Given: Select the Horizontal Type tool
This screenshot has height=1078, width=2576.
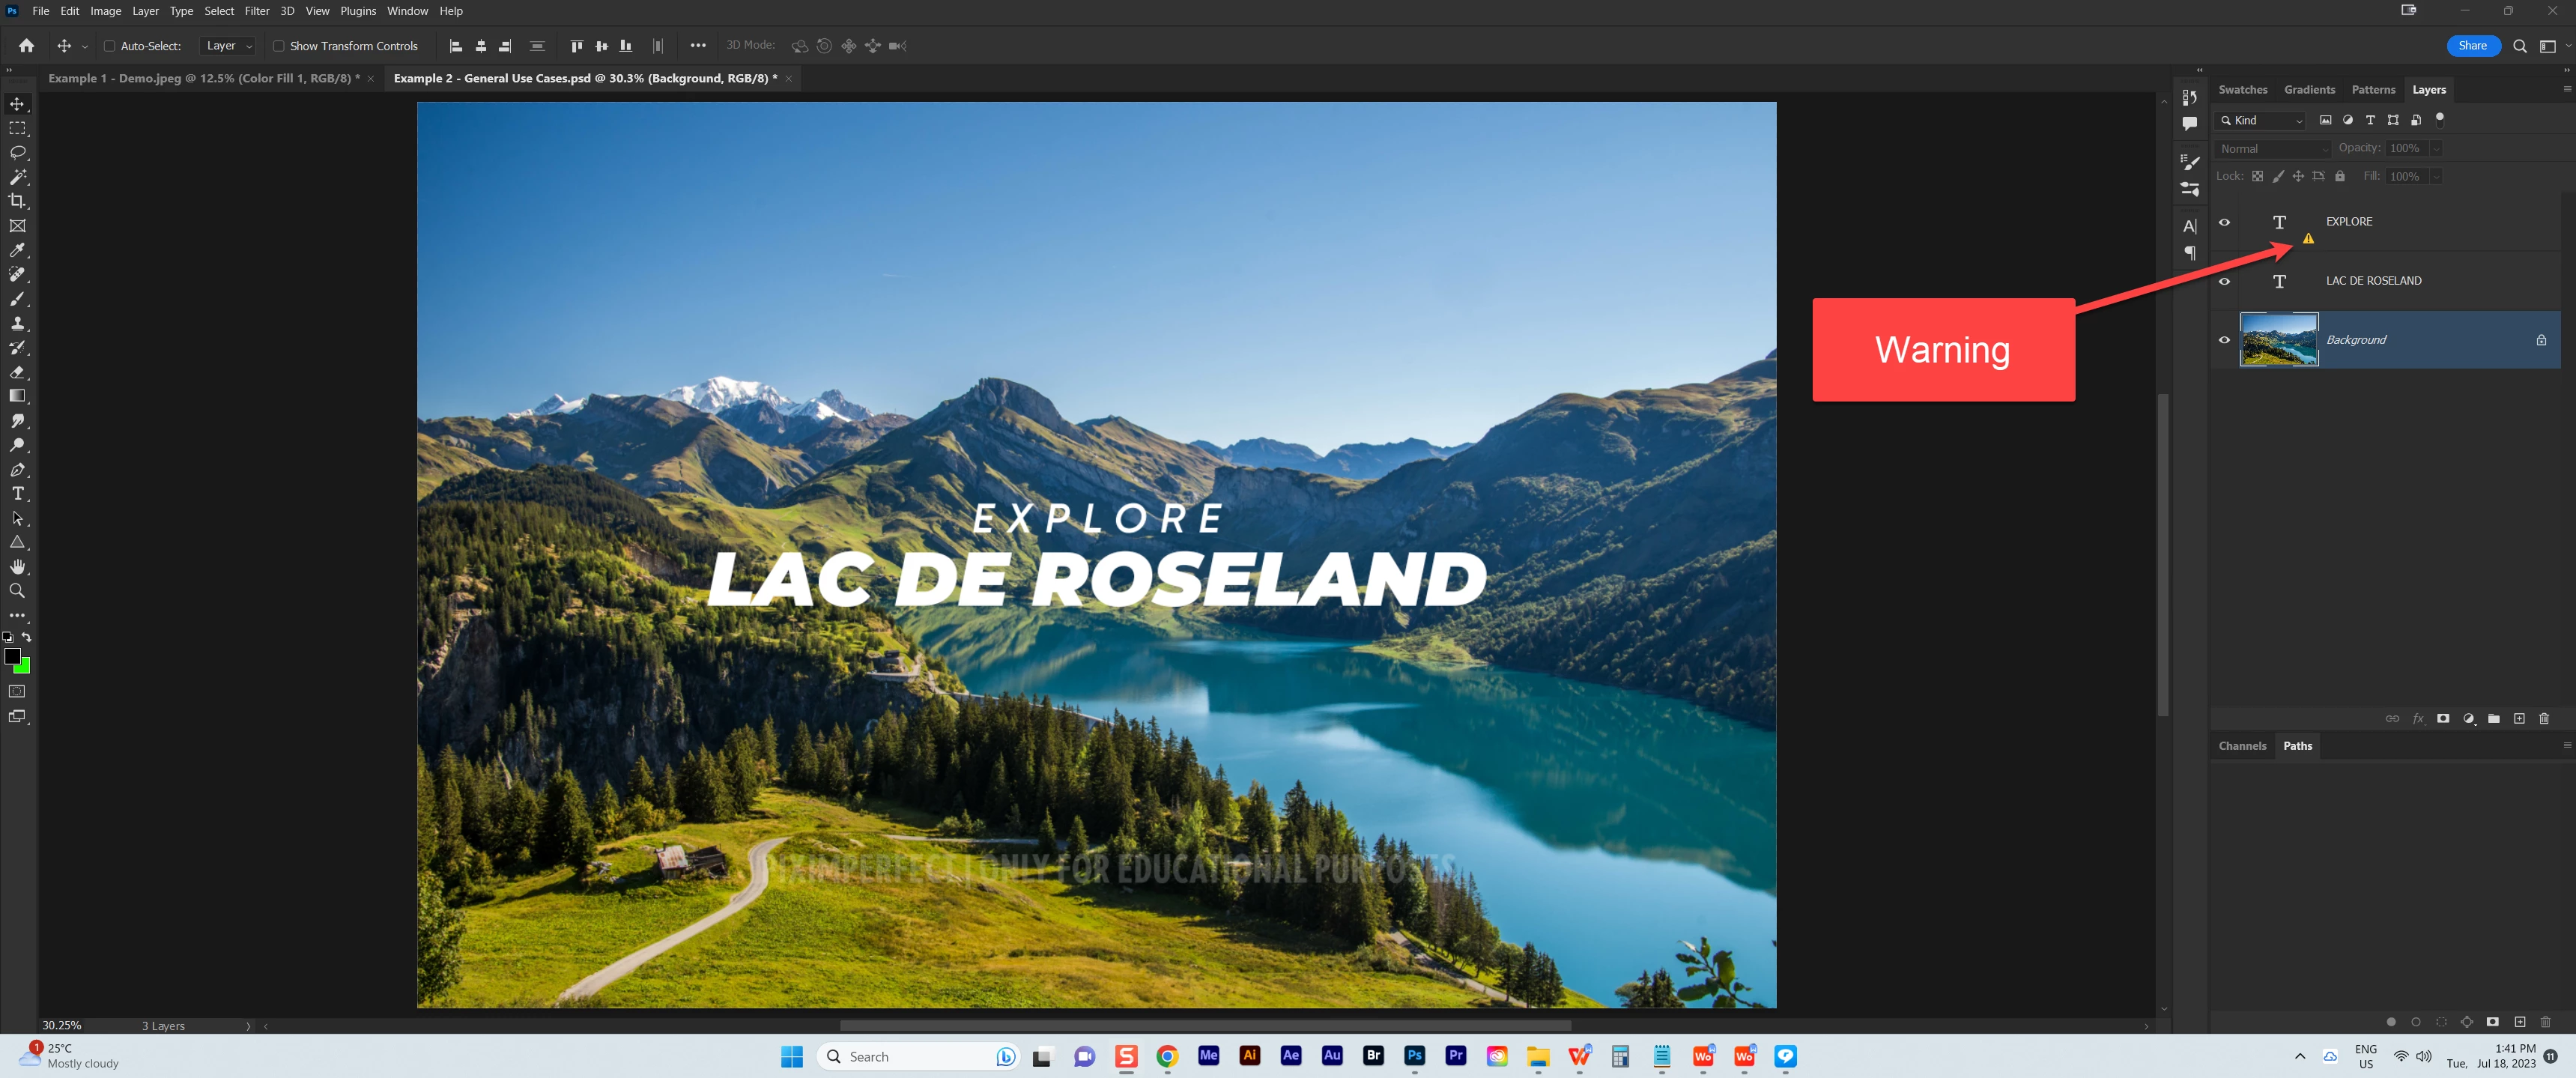Looking at the screenshot, I should tap(17, 494).
